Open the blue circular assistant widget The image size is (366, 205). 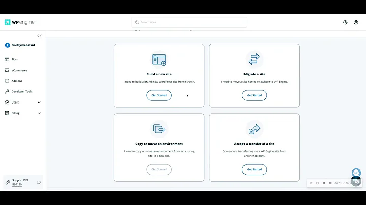pyautogui.click(x=356, y=173)
